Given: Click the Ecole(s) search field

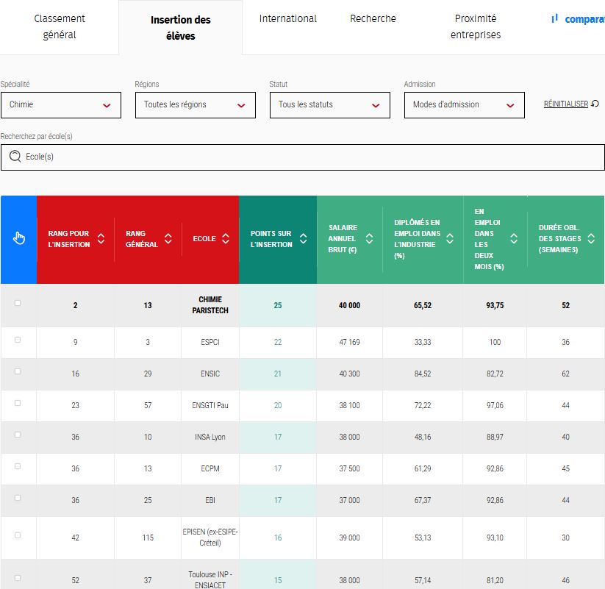Looking at the screenshot, I should (x=302, y=157).
